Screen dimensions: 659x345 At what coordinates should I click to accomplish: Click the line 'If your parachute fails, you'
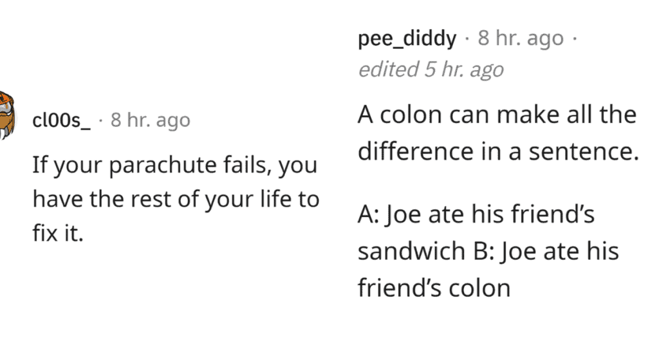tap(174, 166)
